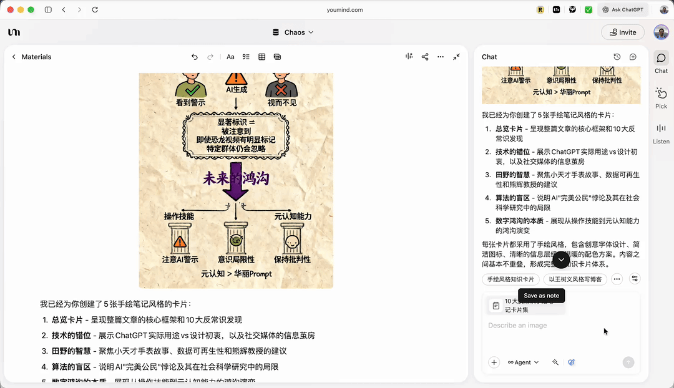Click the undo arrow in editor toolbar
The width and height of the screenshot is (674, 388).
click(195, 57)
